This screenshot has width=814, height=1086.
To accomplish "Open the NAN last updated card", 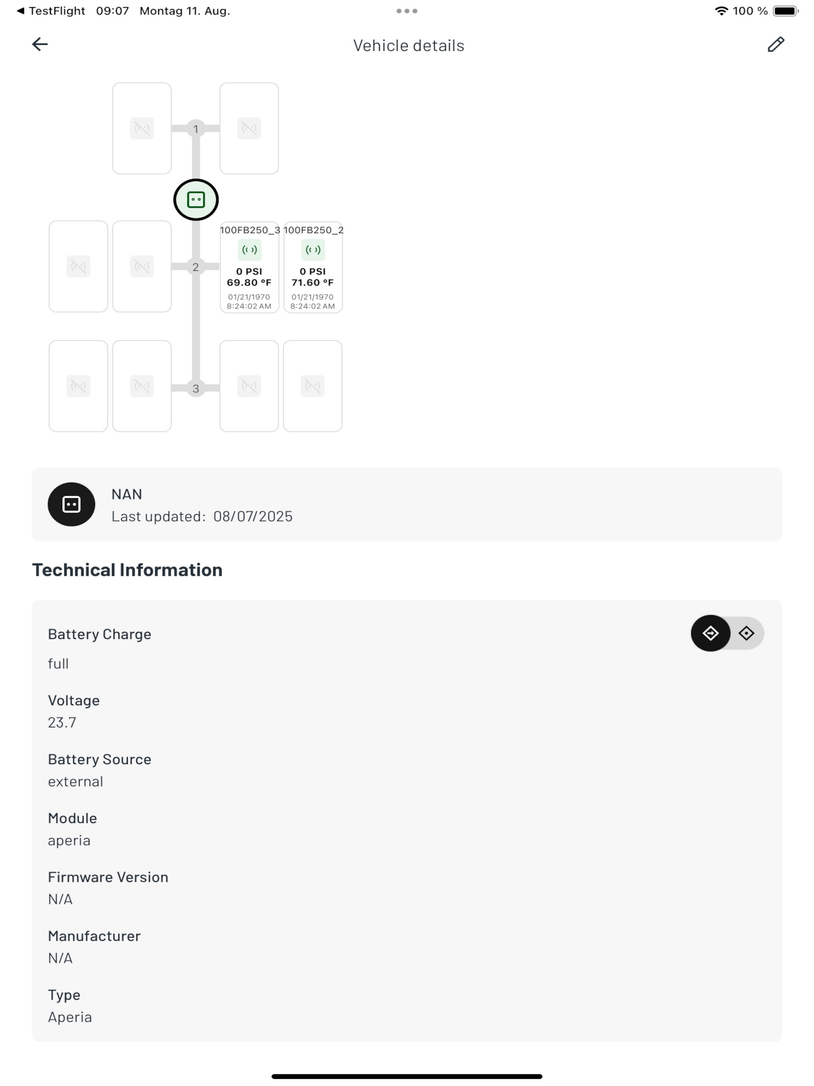I will click(407, 504).
